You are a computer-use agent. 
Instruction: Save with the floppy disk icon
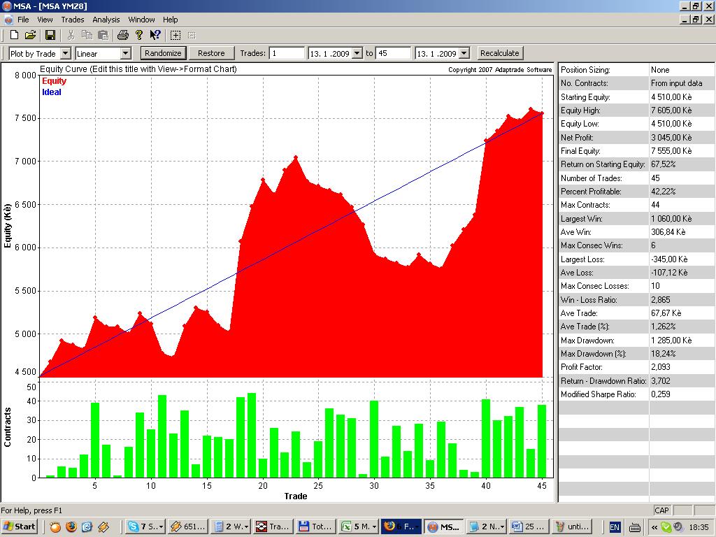pyautogui.click(x=50, y=35)
